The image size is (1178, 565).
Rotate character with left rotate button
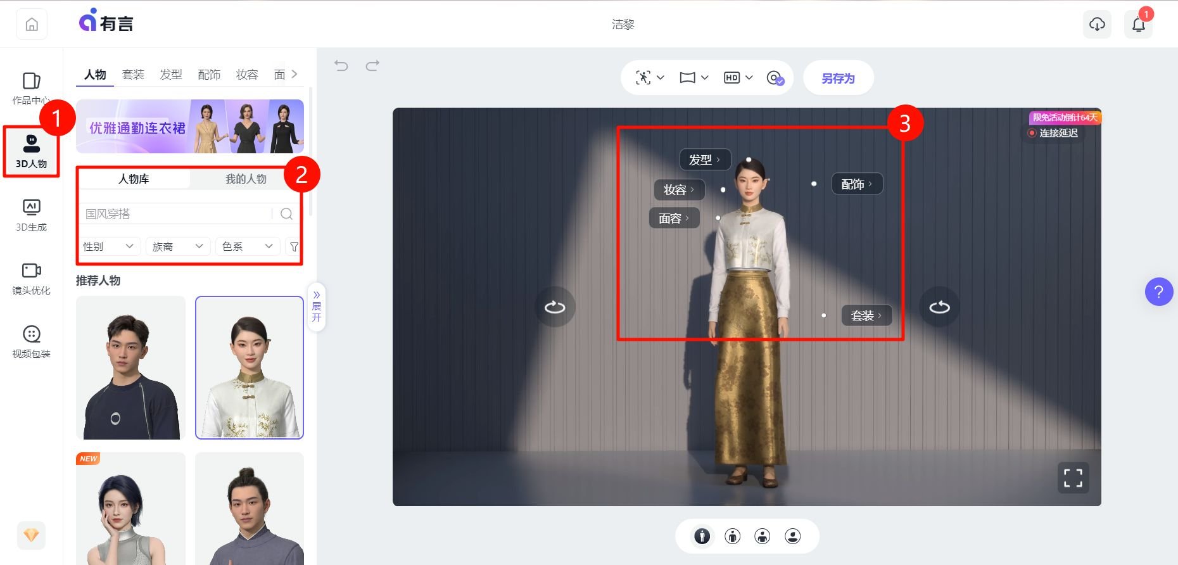[x=555, y=307]
